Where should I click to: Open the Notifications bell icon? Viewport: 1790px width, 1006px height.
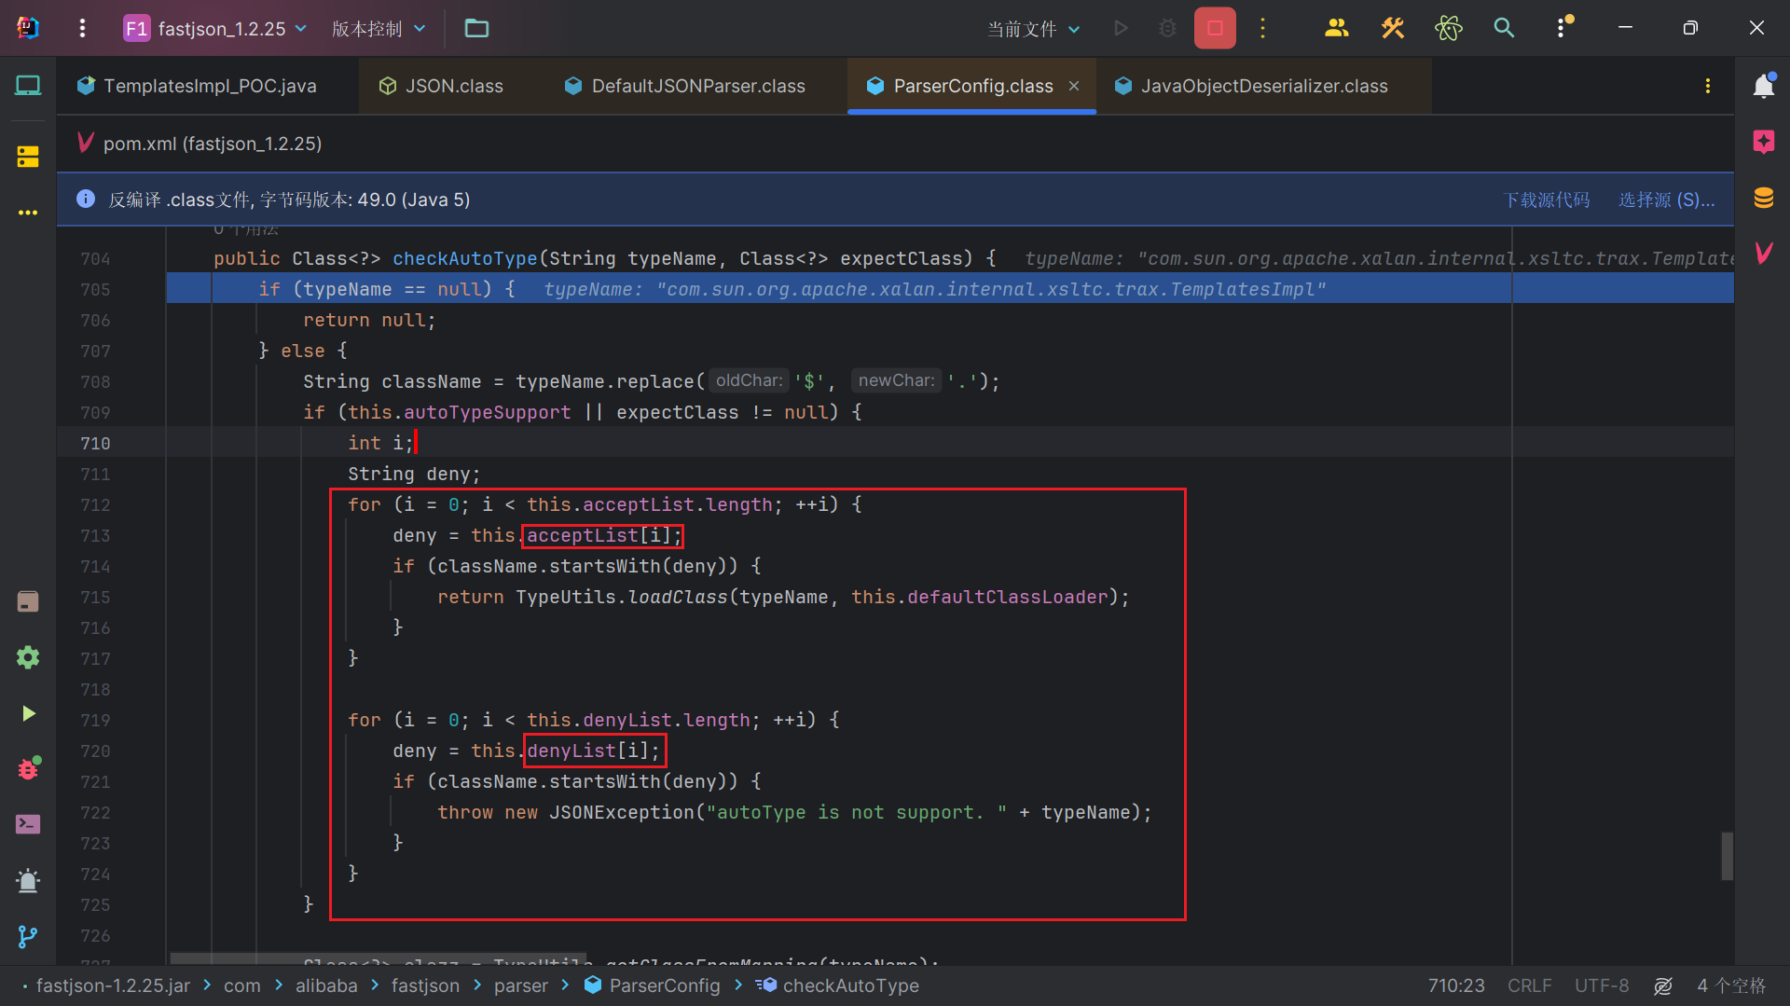tap(1764, 86)
